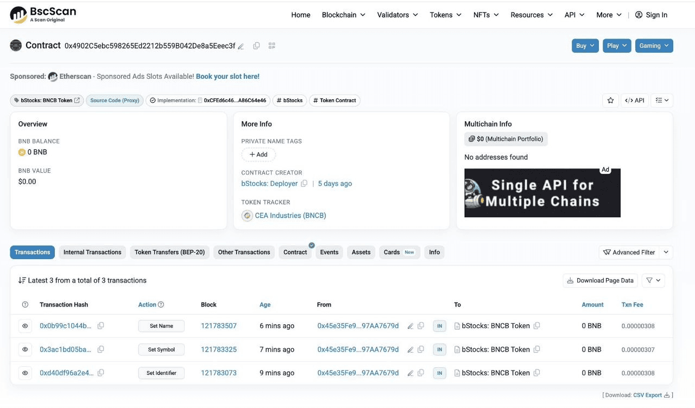Copy sender address in Set Identifier row
Image resolution: width=695 pixels, height=408 pixels.
click(x=421, y=373)
